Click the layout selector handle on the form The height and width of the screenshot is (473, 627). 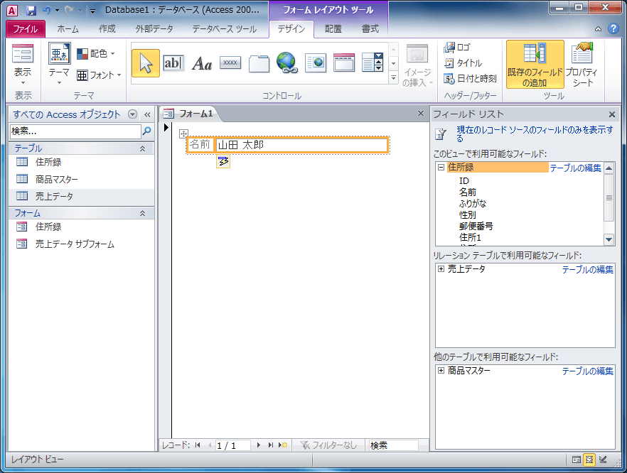coord(183,134)
